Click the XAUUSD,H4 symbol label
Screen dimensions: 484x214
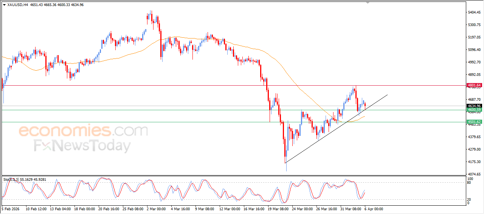[17, 5]
